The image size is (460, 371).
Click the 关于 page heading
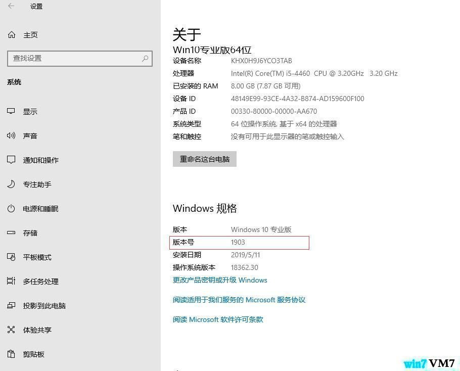coord(187,34)
